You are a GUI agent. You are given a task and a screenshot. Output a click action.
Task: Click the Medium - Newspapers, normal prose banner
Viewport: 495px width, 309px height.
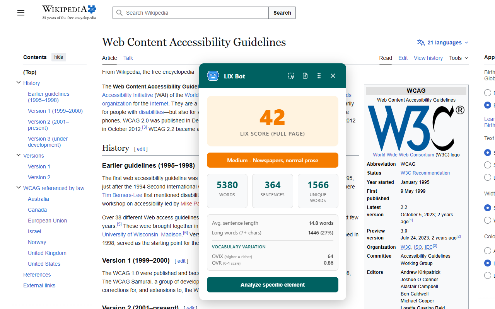pyautogui.click(x=273, y=160)
